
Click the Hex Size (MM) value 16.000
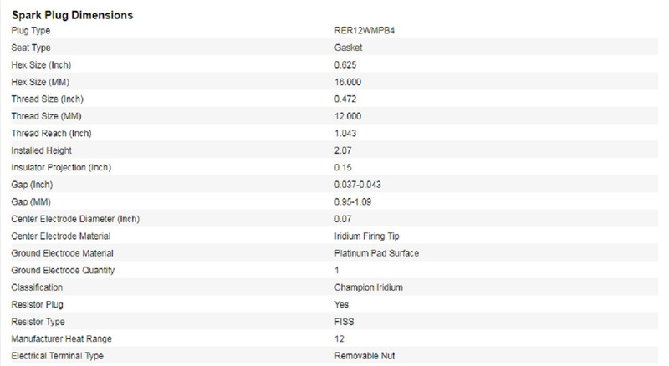pos(348,82)
